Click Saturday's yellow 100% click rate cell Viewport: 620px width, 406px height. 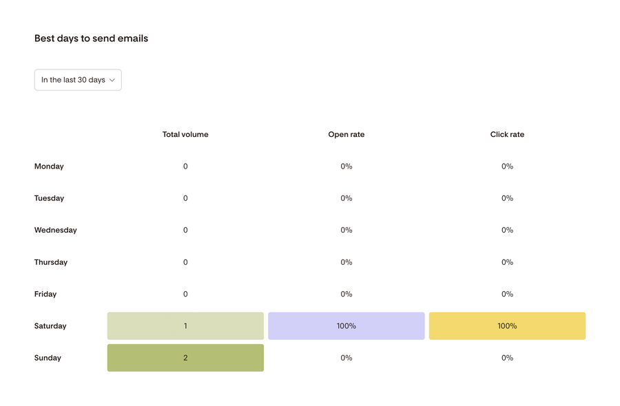click(507, 325)
